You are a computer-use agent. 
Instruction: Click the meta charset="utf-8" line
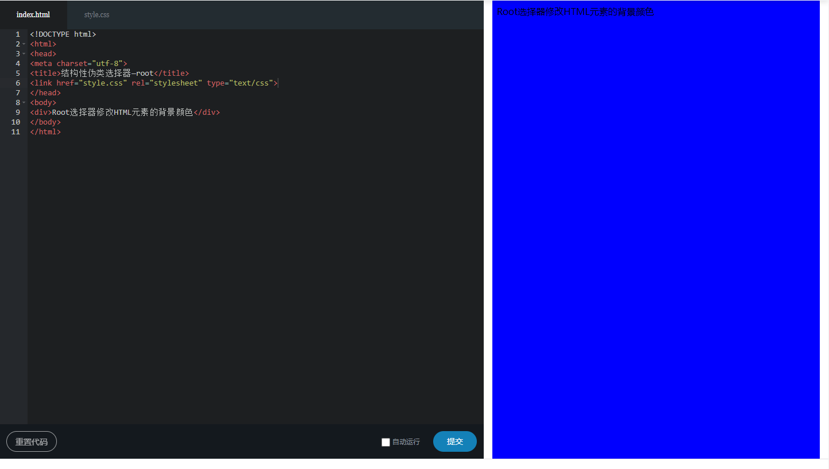click(x=79, y=64)
